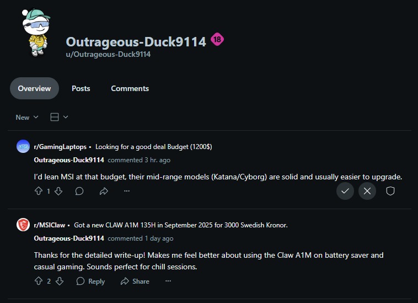Open reply bubble on GamingLaptops comment
This screenshot has width=418, height=303.
(79, 191)
